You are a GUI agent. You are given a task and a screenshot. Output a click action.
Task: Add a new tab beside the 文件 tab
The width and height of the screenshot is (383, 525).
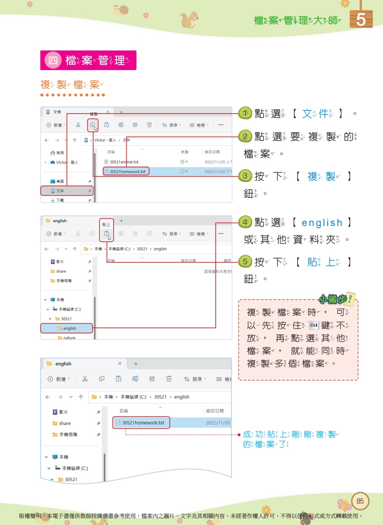pyautogui.click(x=121, y=112)
